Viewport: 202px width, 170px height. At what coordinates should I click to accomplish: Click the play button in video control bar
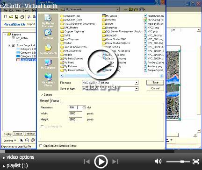pos(101,162)
